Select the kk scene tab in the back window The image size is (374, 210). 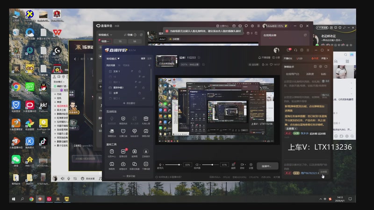(135, 41)
